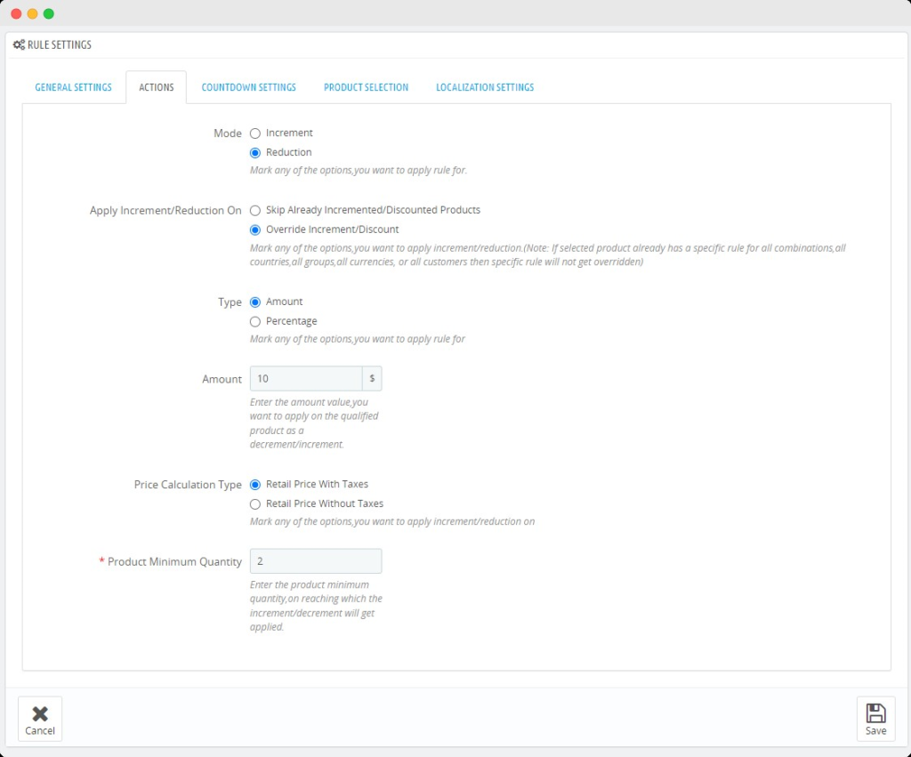Select Retail Price Without Taxes

click(x=255, y=504)
